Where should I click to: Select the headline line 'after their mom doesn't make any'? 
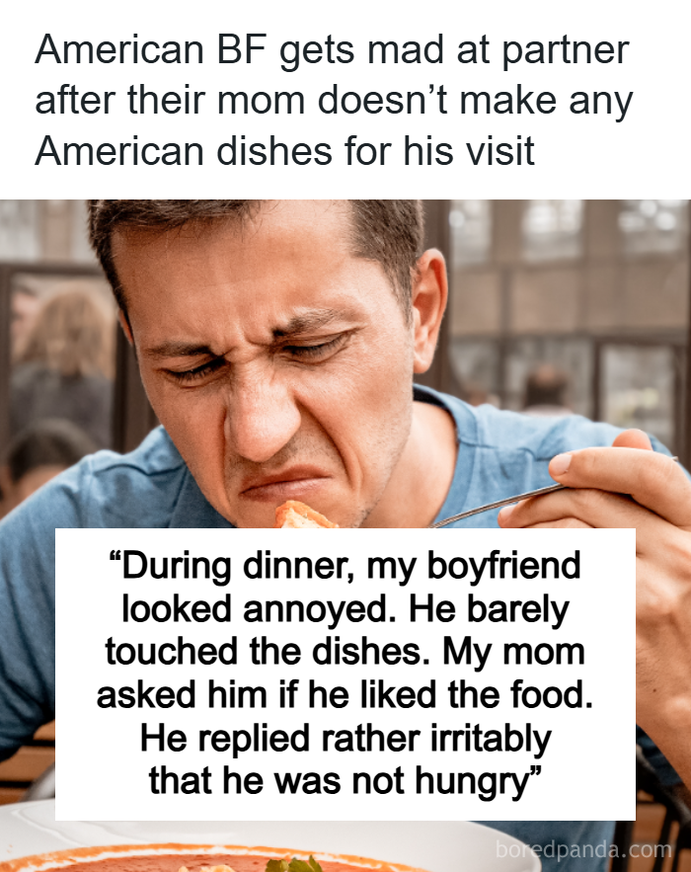tap(334, 101)
